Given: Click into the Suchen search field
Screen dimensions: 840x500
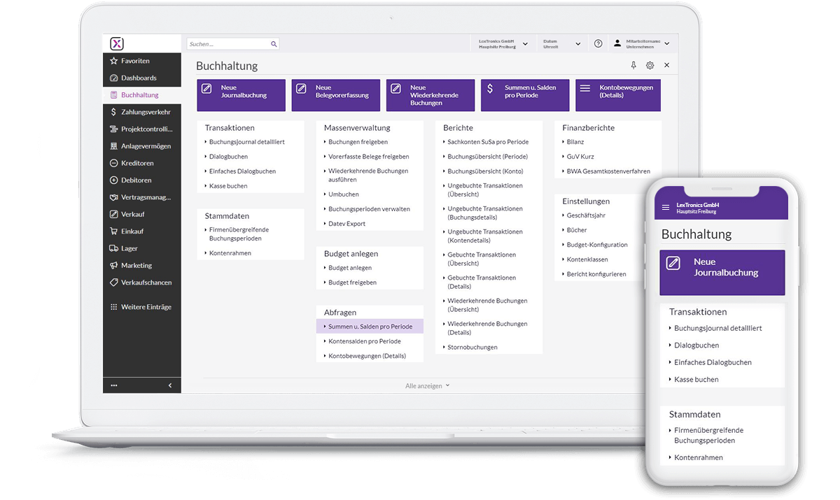Looking at the screenshot, I should [227, 44].
